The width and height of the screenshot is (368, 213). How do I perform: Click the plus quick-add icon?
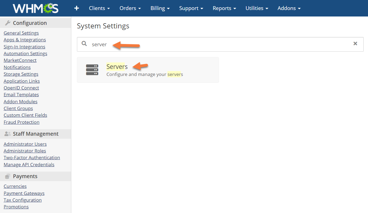77,8
